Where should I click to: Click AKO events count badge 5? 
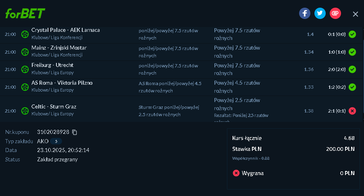[56, 141]
